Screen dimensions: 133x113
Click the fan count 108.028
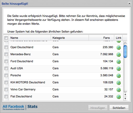coord(108,82)
